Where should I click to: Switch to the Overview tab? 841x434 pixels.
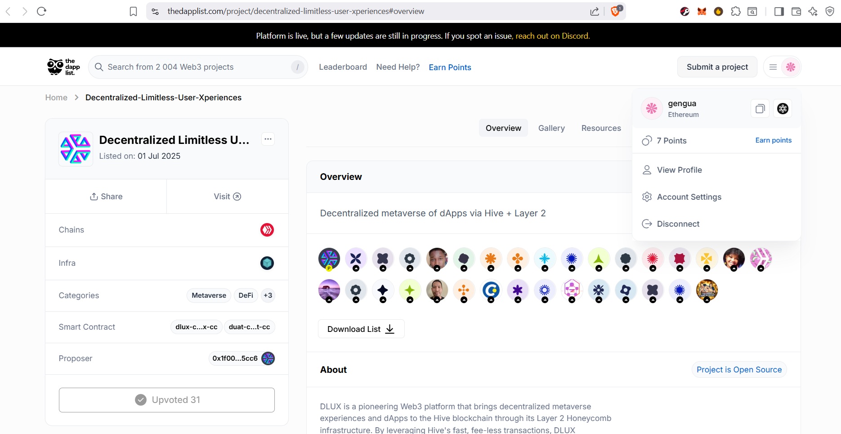click(x=503, y=128)
